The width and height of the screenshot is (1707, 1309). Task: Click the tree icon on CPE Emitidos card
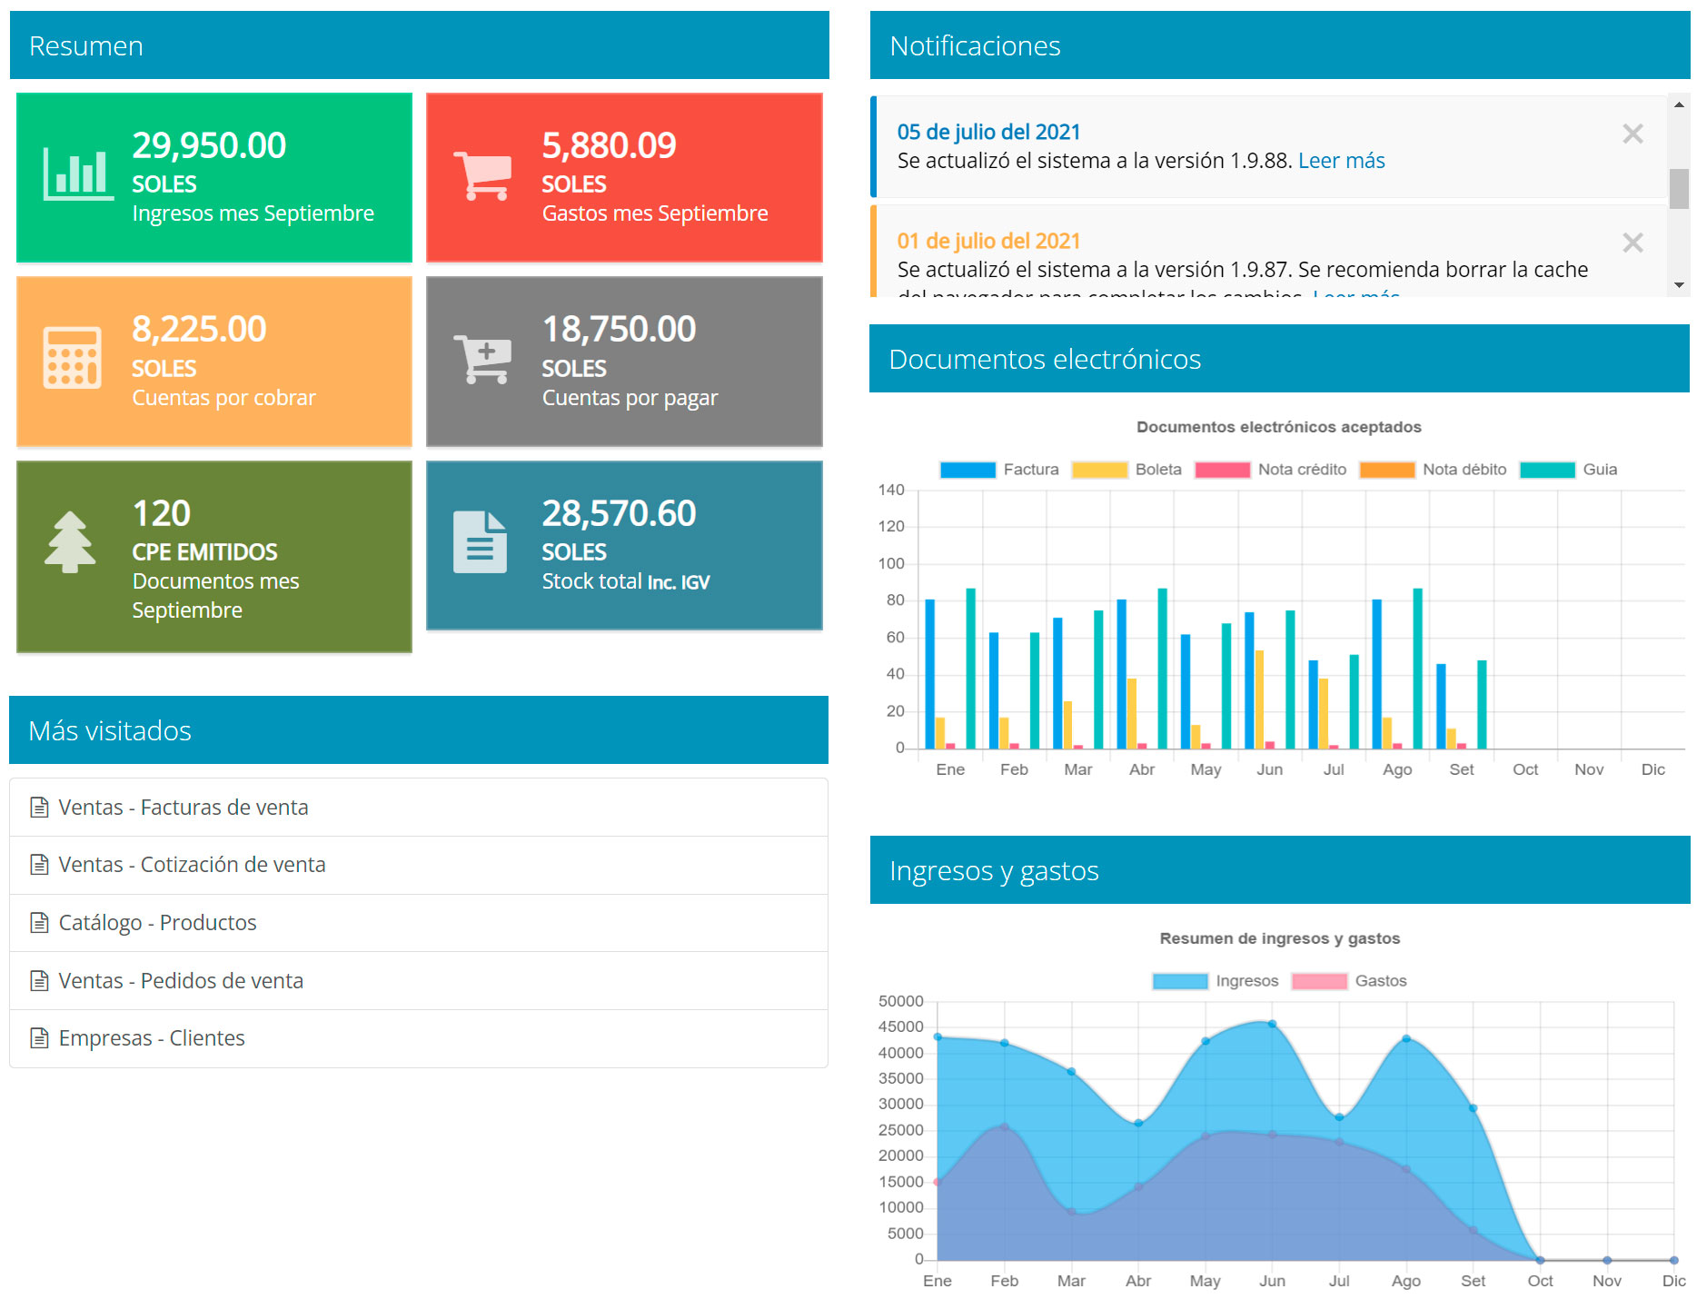70,542
